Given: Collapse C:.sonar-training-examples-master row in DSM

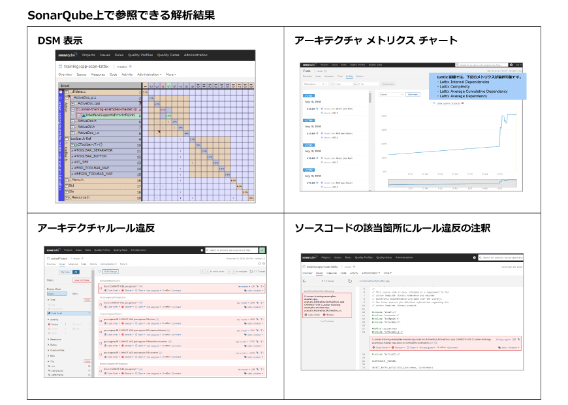Looking at the screenshot, I should pyautogui.click(x=72, y=110).
